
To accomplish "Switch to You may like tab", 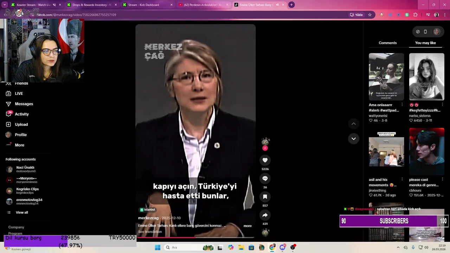I will pos(425,43).
